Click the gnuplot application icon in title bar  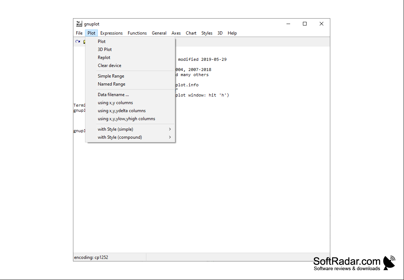(x=79, y=24)
